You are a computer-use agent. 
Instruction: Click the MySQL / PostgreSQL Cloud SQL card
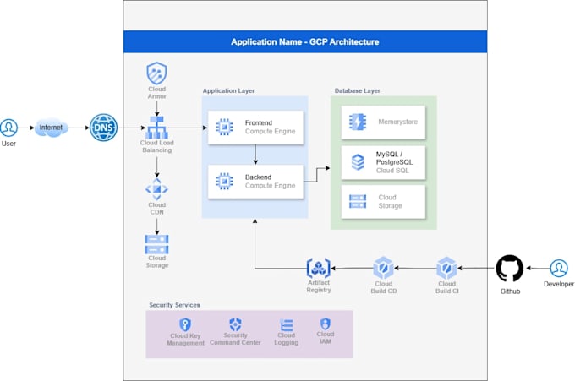pyautogui.click(x=383, y=162)
